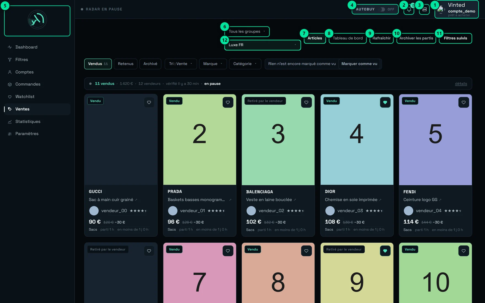
Task: Open the thumbnail numbered 7
Action: [200, 273]
